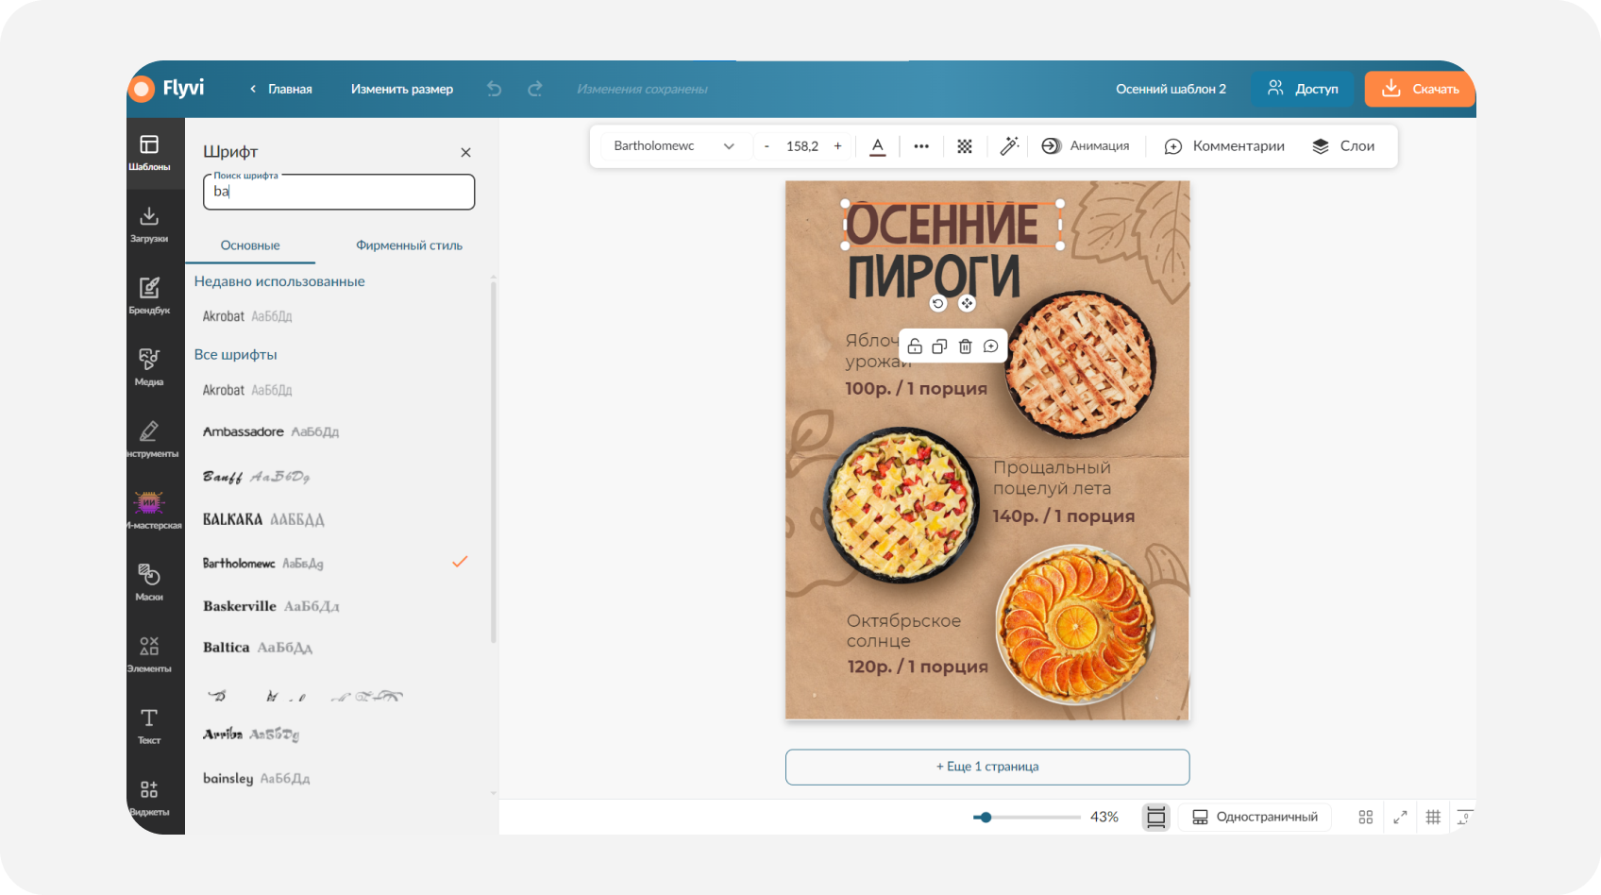Click the font search input field
The image size is (1601, 895).
pyautogui.click(x=339, y=192)
